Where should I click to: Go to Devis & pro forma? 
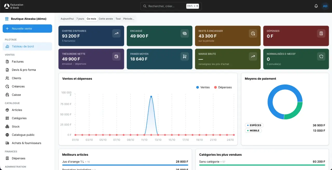(27, 70)
